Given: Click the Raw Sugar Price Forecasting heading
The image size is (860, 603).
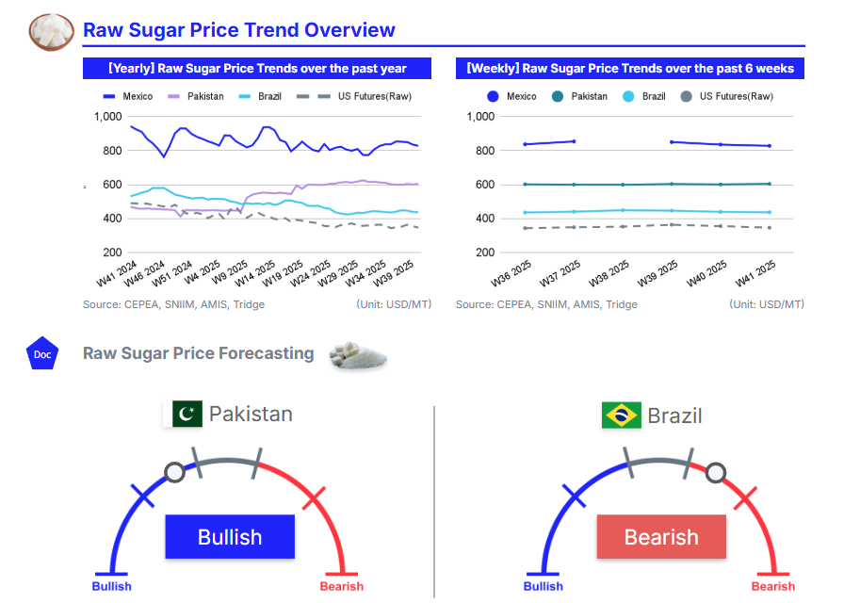Looking at the screenshot, I should (198, 353).
